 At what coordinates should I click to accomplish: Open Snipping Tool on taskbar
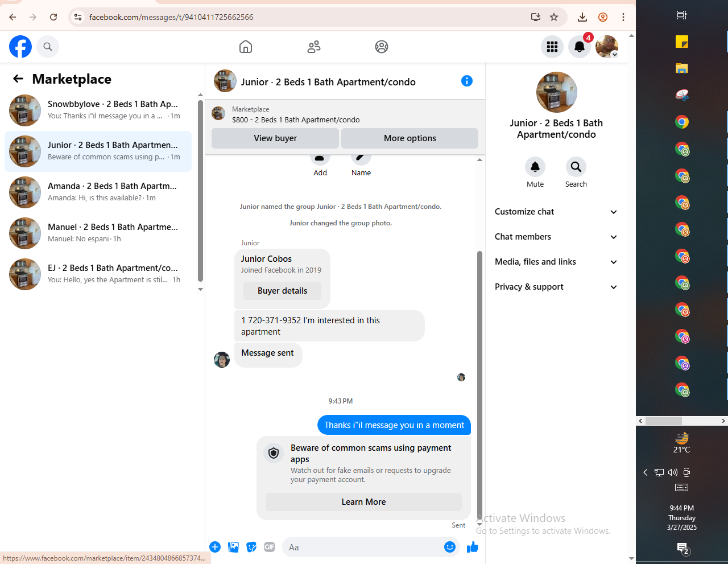pyautogui.click(x=682, y=95)
